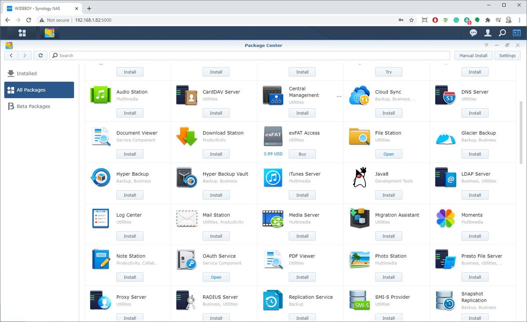The width and height of the screenshot is (527, 322).
Task: Select the Cloud Sync package icon
Action: pyautogui.click(x=359, y=95)
